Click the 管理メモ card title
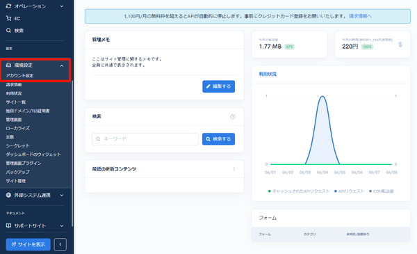 pyautogui.click(x=101, y=40)
